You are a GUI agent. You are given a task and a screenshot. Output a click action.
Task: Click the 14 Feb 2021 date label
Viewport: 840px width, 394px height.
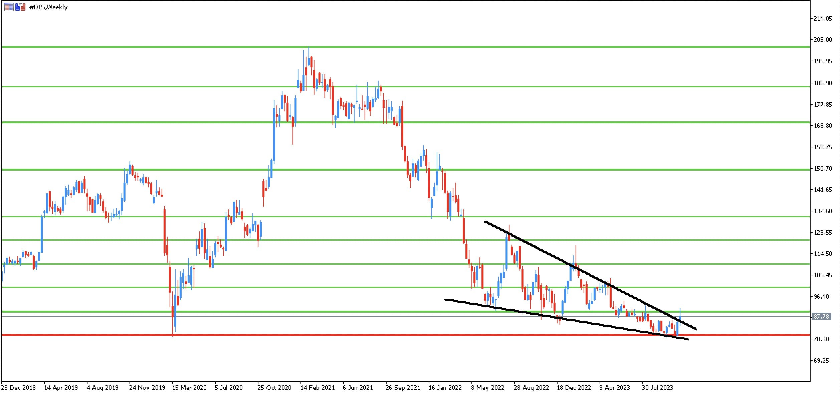point(318,388)
